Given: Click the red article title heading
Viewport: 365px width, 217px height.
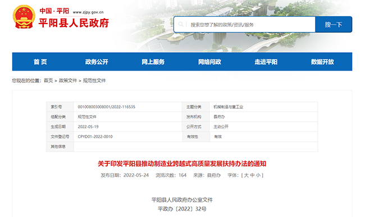Looking at the screenshot, I should tap(182, 164).
